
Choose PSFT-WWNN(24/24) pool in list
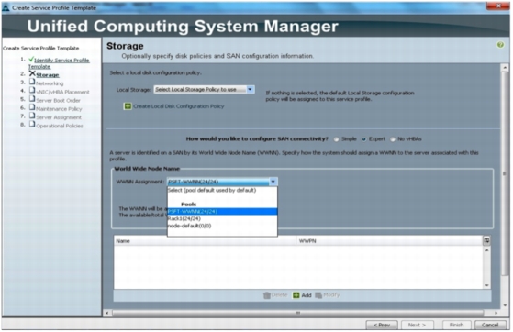[x=222, y=211]
